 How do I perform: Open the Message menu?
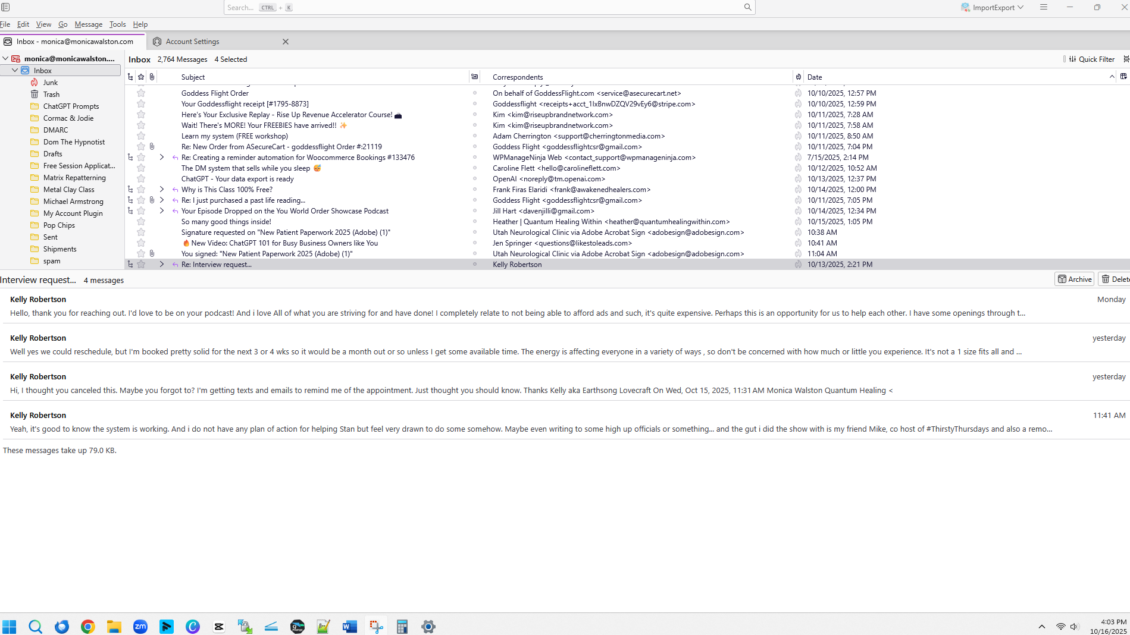point(88,24)
